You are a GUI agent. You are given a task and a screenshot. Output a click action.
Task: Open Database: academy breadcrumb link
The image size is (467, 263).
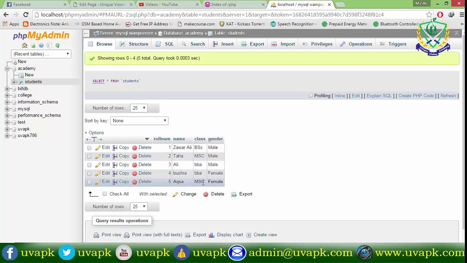click(x=183, y=33)
